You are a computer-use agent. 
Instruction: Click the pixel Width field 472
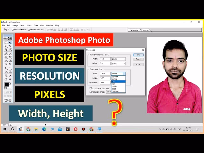[x=105, y=59]
